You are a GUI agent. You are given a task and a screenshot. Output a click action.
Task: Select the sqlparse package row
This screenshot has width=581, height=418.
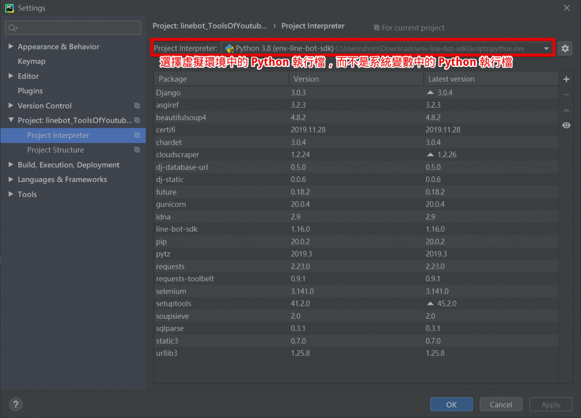coord(356,328)
